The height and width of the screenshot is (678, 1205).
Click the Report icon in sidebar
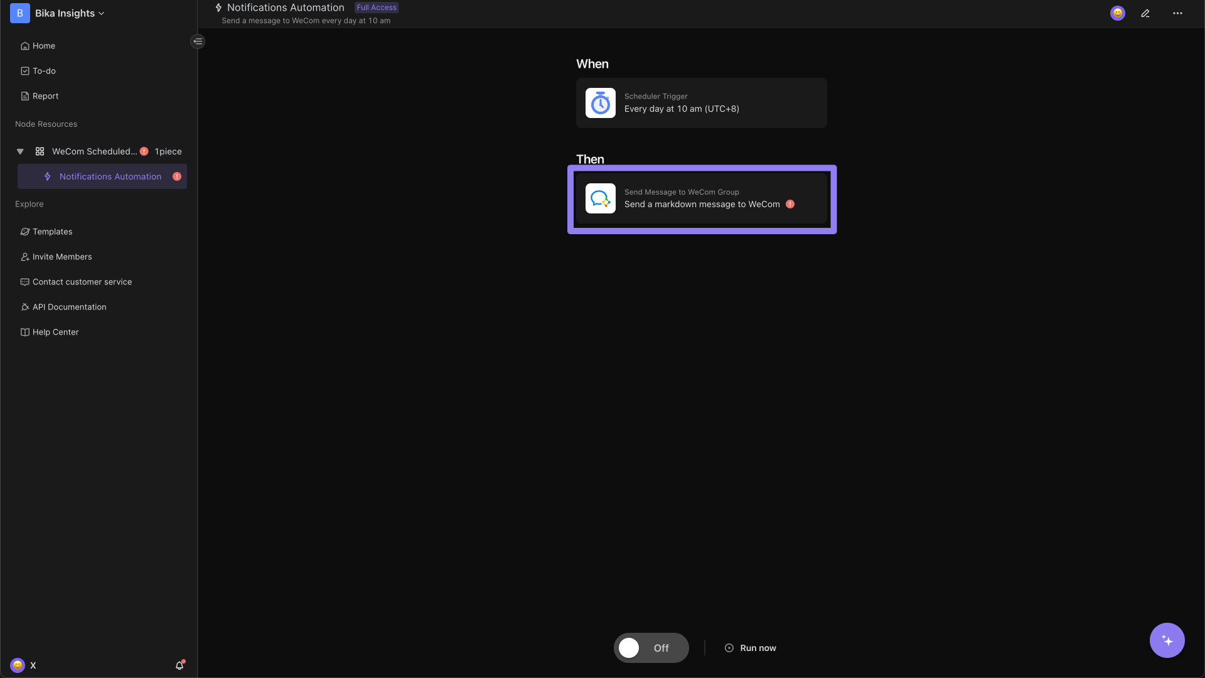click(x=24, y=96)
